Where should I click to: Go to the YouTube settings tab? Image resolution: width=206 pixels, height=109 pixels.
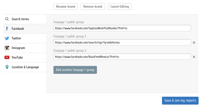pos(17,57)
